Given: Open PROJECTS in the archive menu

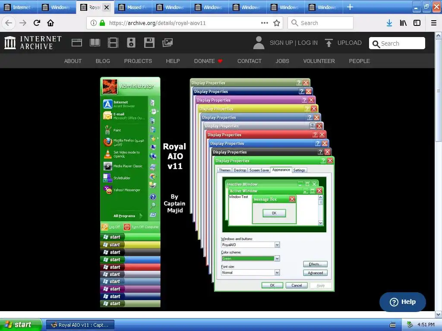Looking at the screenshot, I should tap(138, 61).
